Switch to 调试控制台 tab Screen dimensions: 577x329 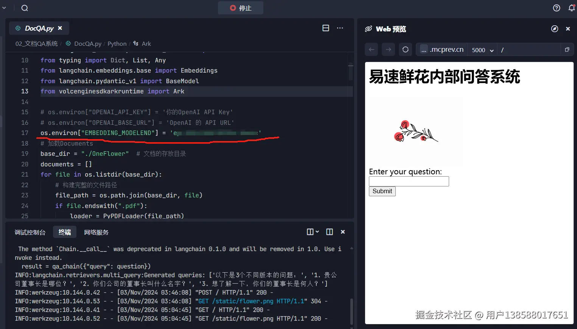point(30,232)
